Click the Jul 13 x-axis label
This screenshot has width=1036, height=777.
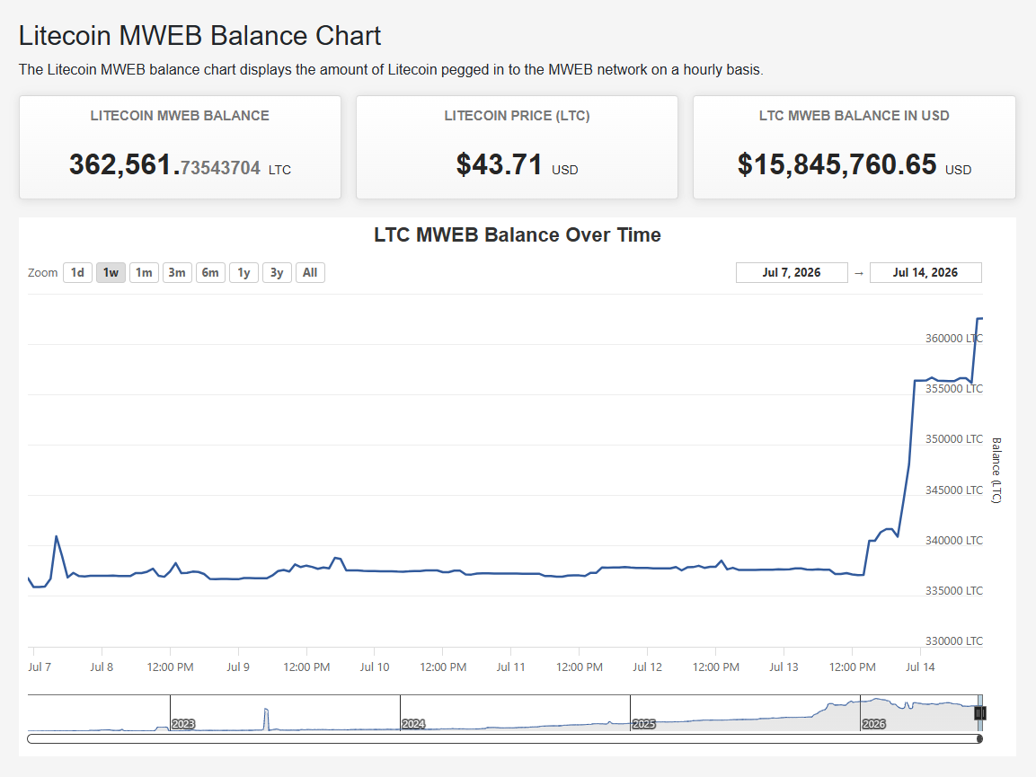(784, 667)
